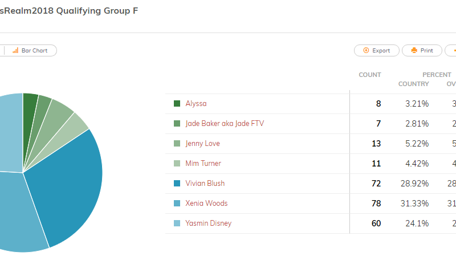Click Yasmin Disney's light blue swatch
The height and width of the screenshot is (256, 456).
[x=177, y=223]
